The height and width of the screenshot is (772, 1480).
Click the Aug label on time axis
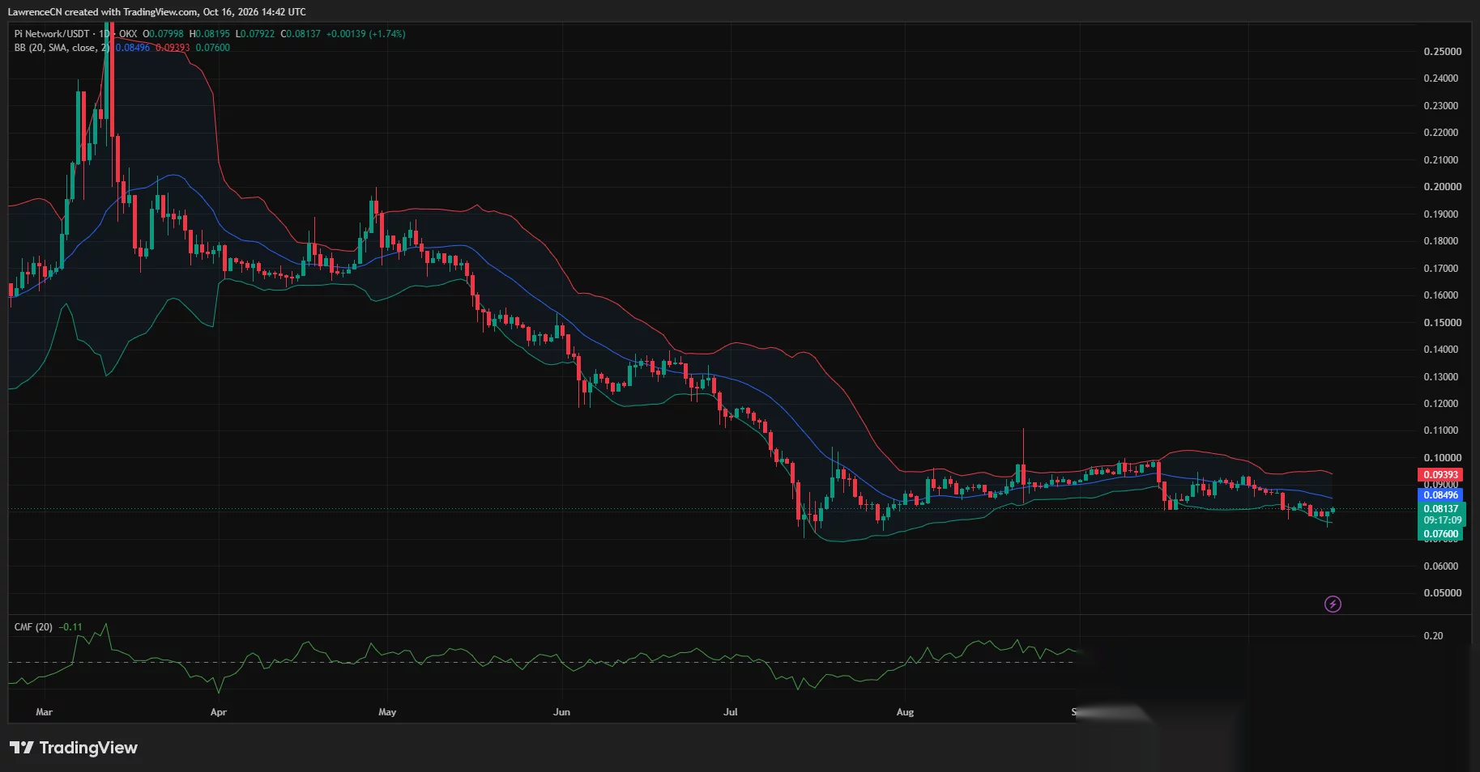(x=905, y=712)
